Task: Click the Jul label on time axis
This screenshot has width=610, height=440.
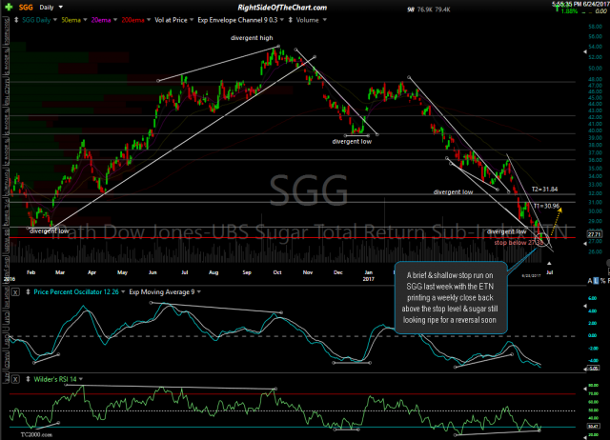Action: point(550,272)
